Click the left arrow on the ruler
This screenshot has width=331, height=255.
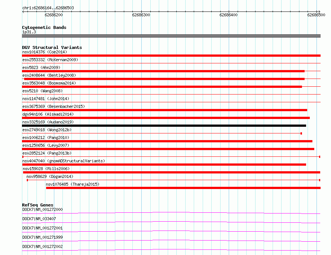click(23, 11)
